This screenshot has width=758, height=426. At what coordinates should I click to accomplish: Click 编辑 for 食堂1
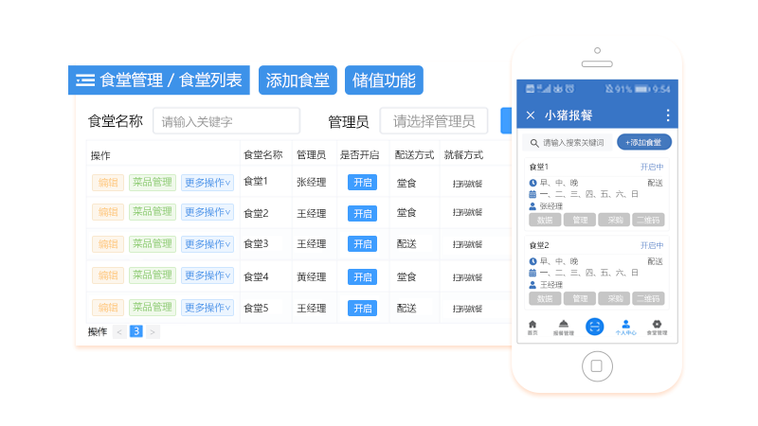(108, 183)
